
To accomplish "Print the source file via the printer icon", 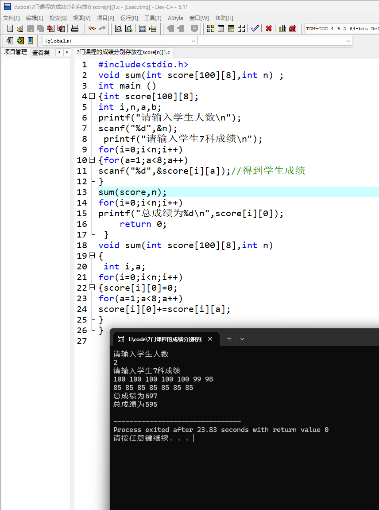I will coord(75,28).
